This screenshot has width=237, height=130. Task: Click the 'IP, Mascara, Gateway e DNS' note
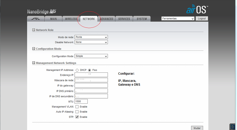(x=129, y=83)
